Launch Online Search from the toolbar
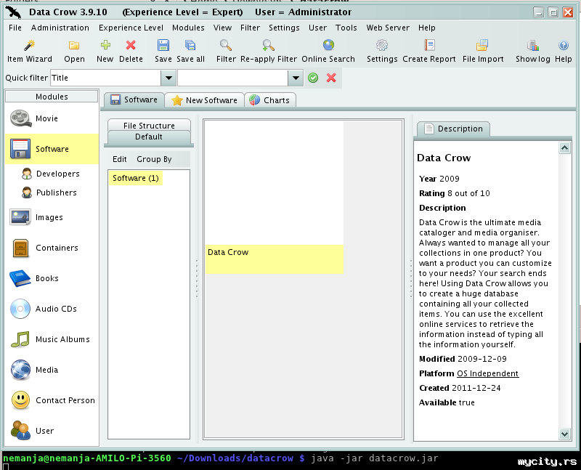Viewport: 581px width, 470px height. 328,51
